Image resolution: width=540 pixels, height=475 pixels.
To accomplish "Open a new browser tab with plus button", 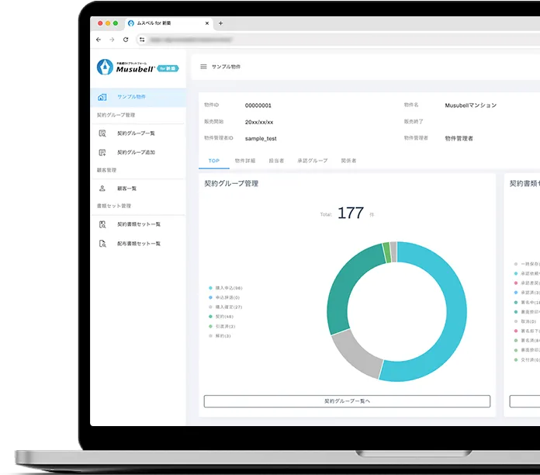I will tap(220, 23).
